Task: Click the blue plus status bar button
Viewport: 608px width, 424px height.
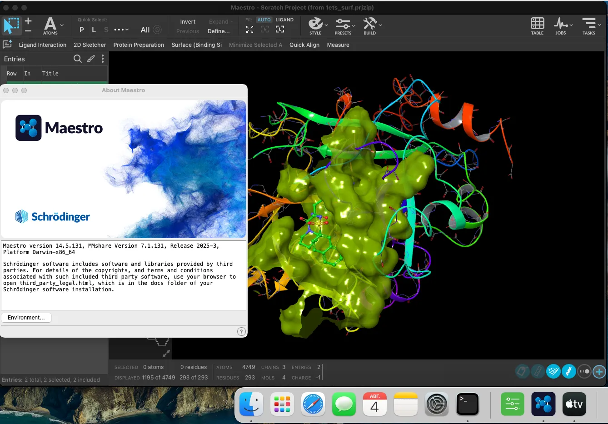Action: 599,372
